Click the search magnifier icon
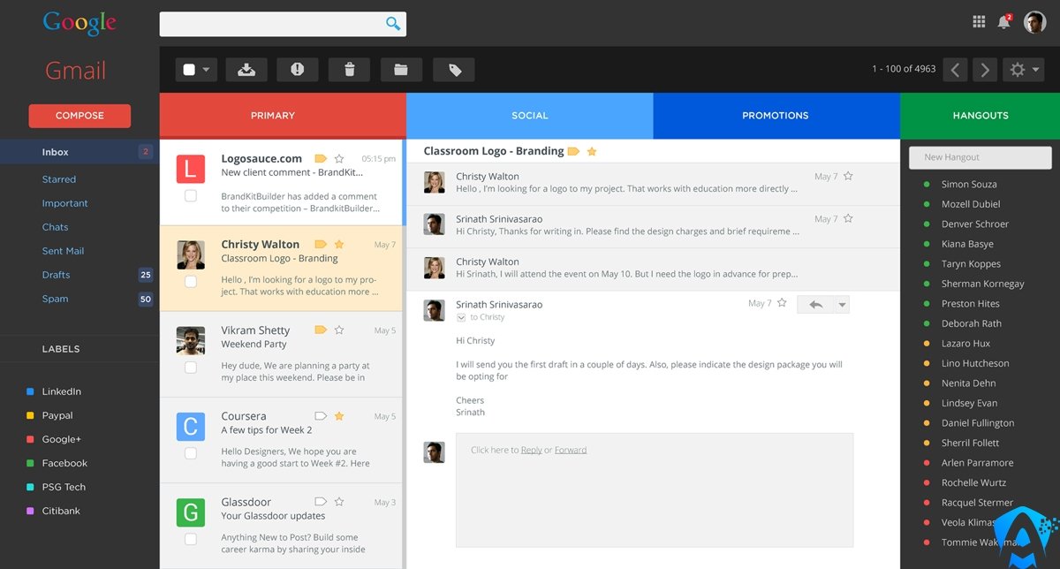The width and height of the screenshot is (1060, 569). (393, 24)
